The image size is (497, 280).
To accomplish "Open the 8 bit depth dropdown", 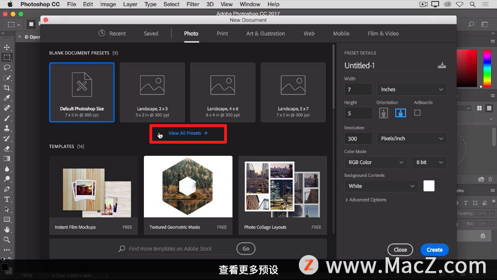I will pyautogui.click(x=429, y=162).
